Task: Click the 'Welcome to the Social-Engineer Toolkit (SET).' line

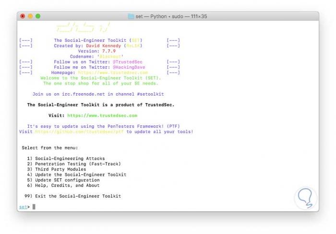Action: [x=101, y=78]
